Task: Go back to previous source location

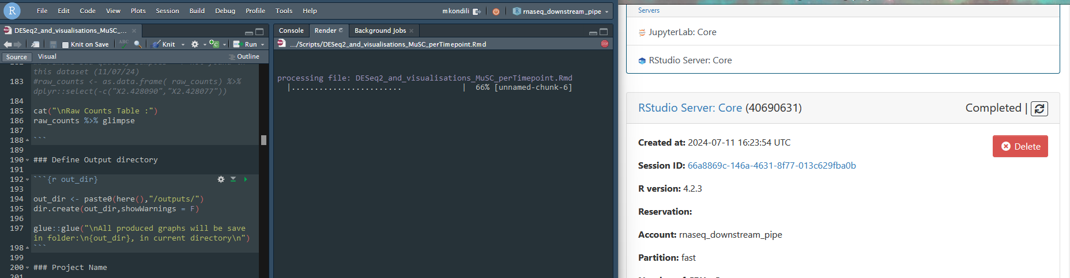Action: point(7,44)
